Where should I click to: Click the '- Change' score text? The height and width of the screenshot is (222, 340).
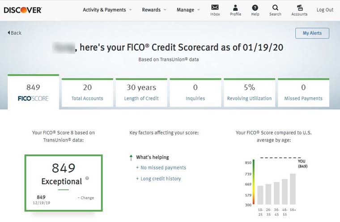tap(86, 198)
